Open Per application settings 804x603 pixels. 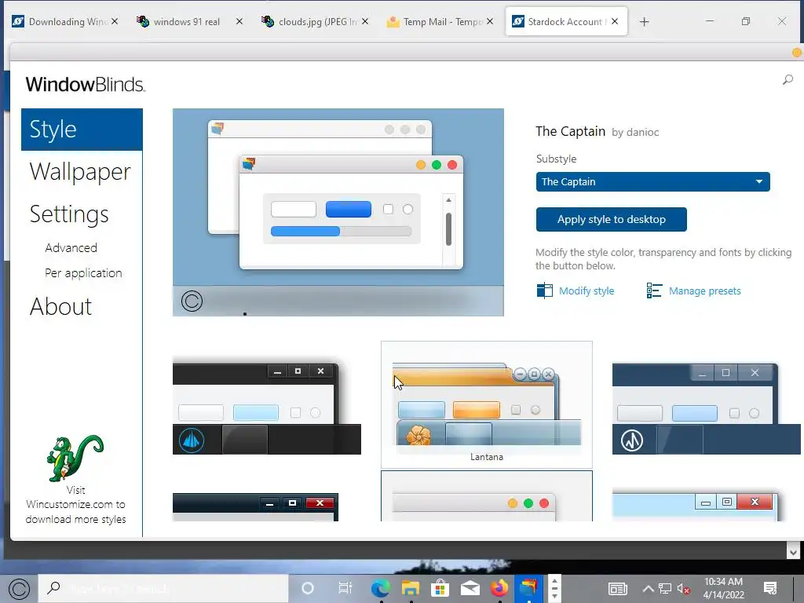[x=83, y=272]
